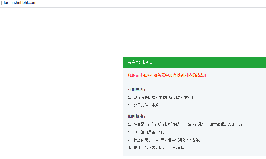Click the green 没有找到站点 header title
This screenshot has width=266, height=159.
point(140,63)
